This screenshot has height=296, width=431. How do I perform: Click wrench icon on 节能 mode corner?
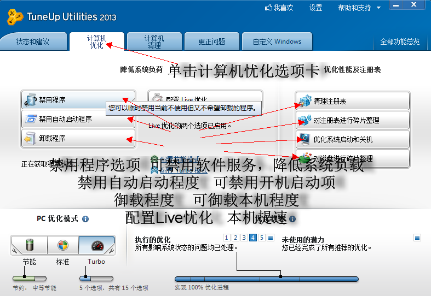(14, 251)
